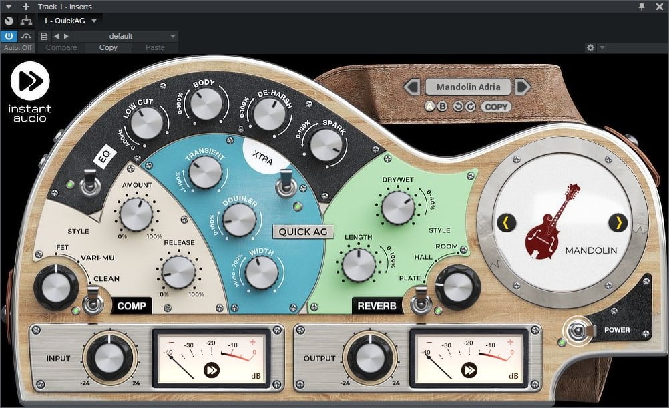Select preset slot B
Image resolution: width=669 pixels, height=408 pixels.
click(443, 106)
